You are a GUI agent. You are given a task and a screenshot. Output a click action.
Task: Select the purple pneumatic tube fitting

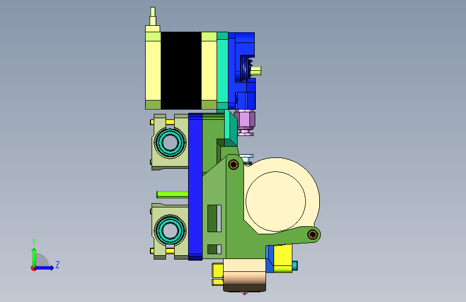[x=245, y=123]
